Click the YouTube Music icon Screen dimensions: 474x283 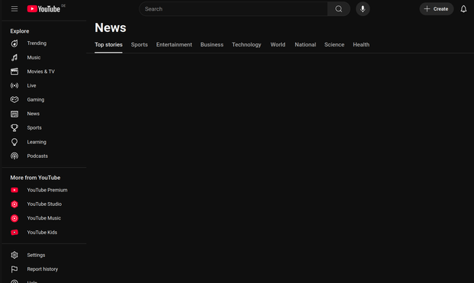pyautogui.click(x=14, y=218)
